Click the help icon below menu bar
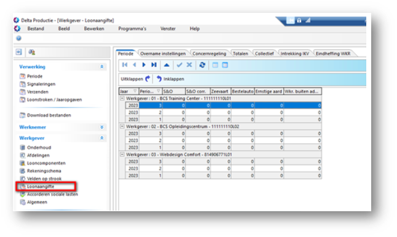 (x=18, y=38)
